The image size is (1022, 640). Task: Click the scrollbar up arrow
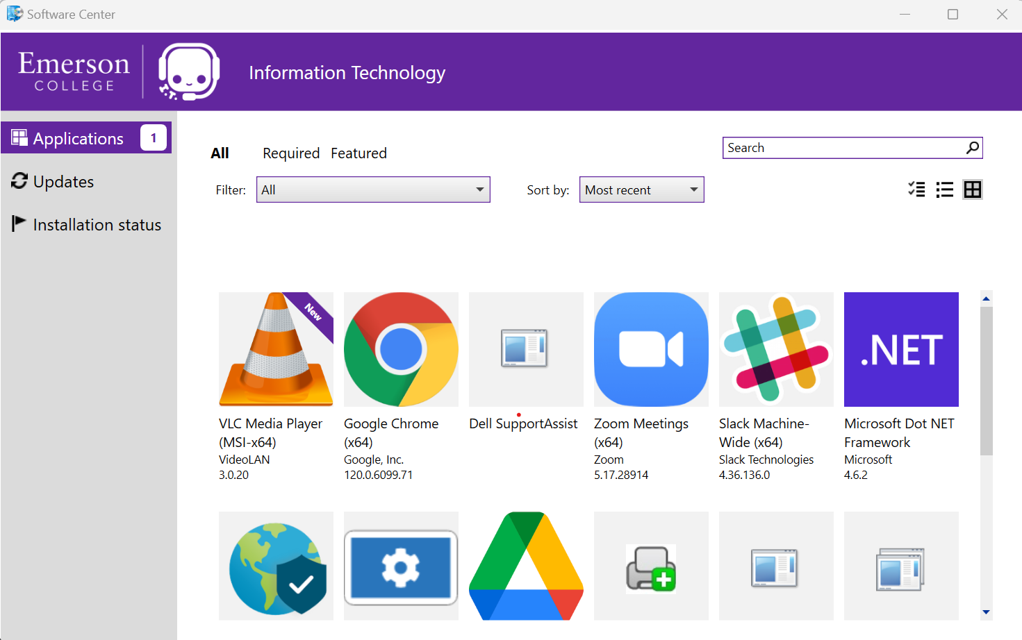click(986, 298)
